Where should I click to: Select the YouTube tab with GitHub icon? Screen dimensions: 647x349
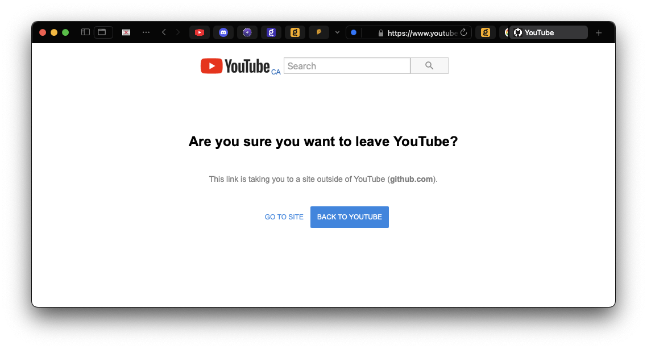coord(549,32)
